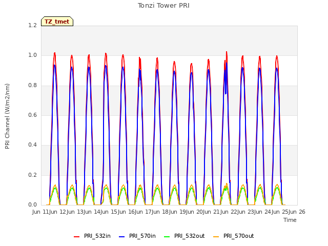Click the Jun 20 x-axis date label
Image resolution: width=328 pixels, height=246 pixels.
195,212
